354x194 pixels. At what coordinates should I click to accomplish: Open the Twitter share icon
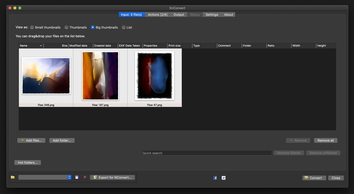pos(224,178)
